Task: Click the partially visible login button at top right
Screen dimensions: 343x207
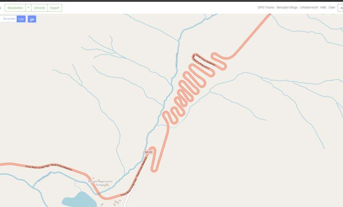Action: pos(341,8)
